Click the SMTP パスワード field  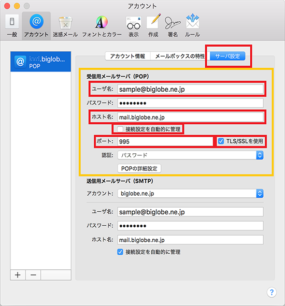click(190, 226)
